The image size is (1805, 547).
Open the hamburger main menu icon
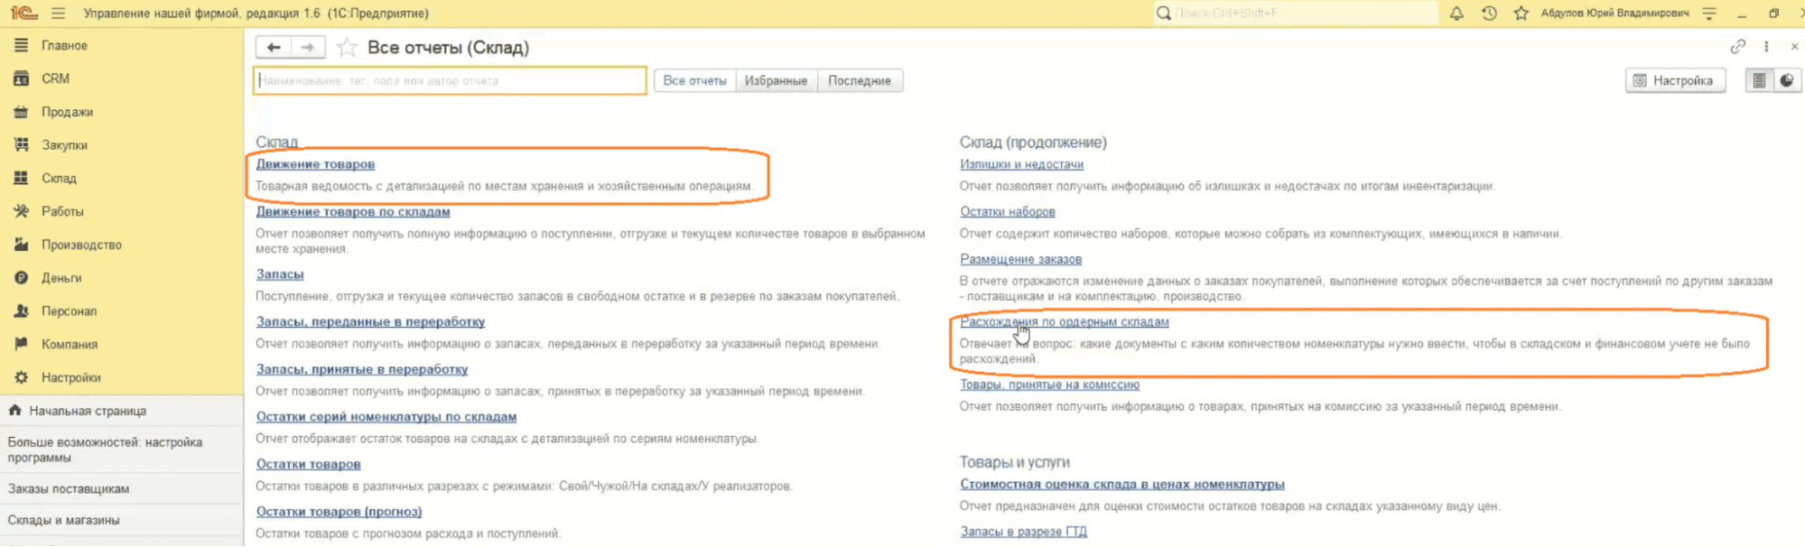tap(59, 14)
